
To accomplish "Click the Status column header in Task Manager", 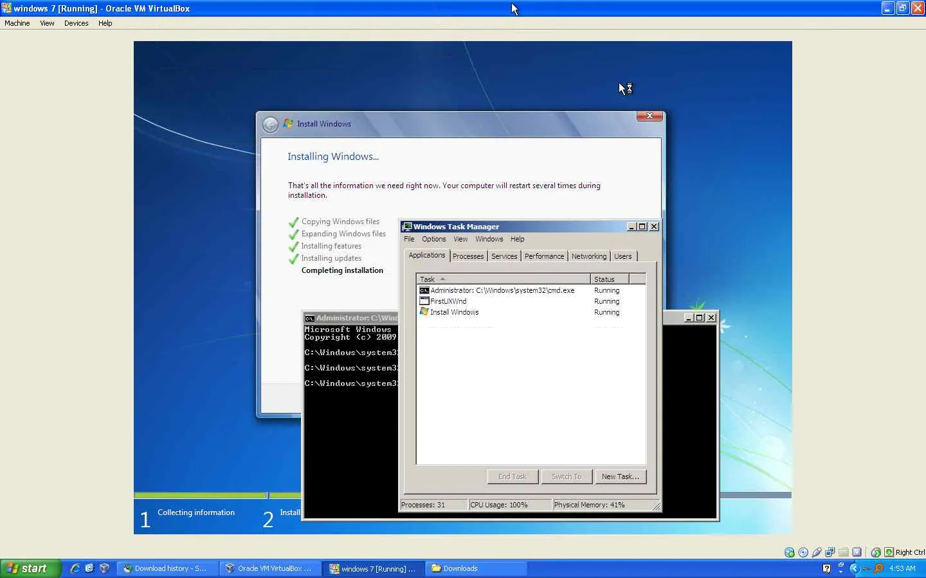I will point(610,279).
